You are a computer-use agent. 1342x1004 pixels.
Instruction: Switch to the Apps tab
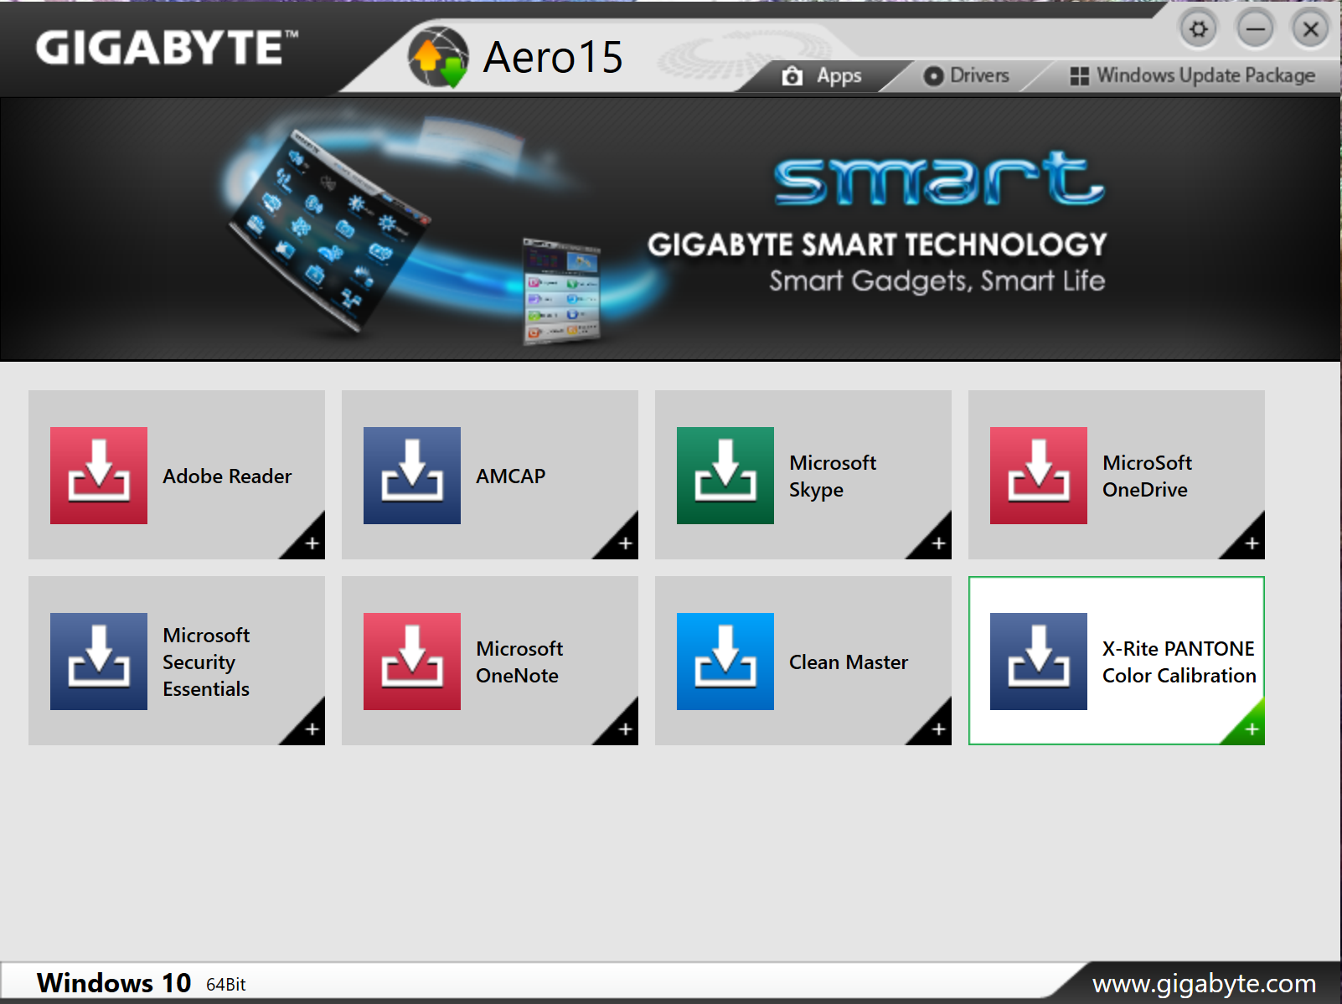pyautogui.click(x=823, y=76)
